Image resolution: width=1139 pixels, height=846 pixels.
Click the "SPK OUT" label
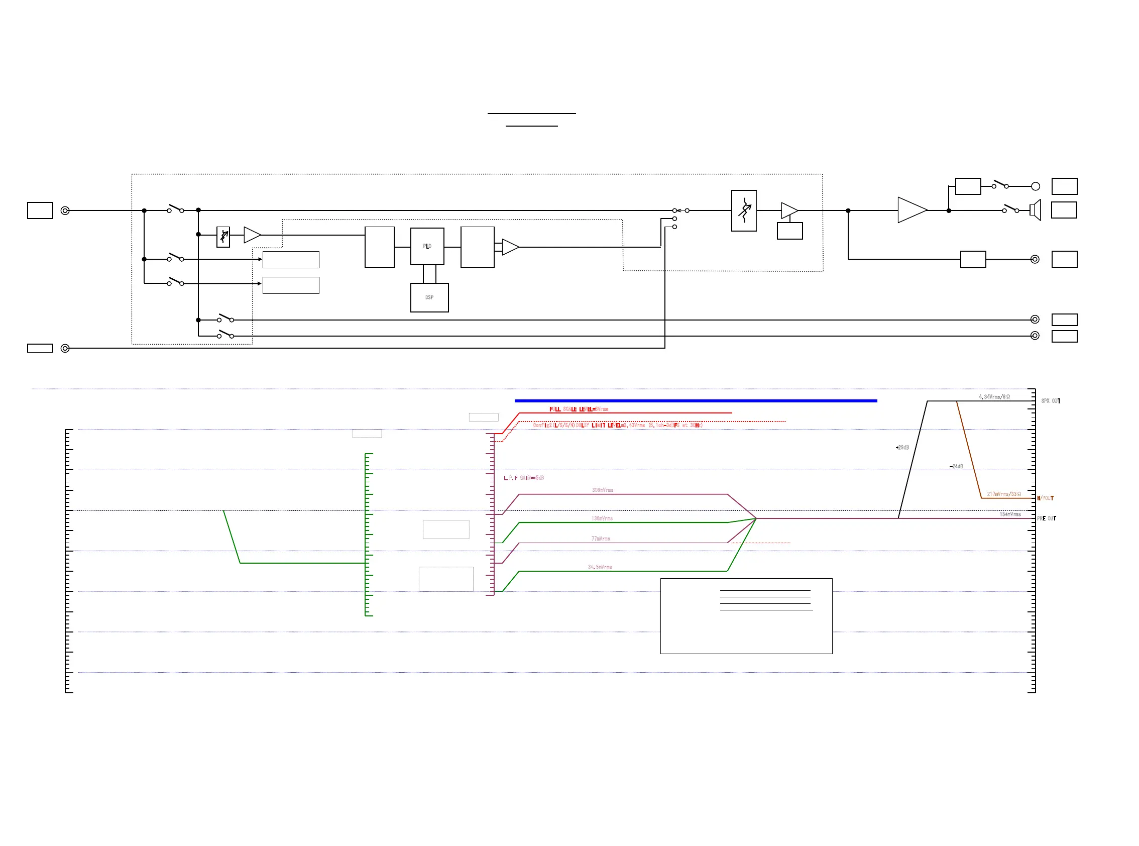coord(1051,401)
